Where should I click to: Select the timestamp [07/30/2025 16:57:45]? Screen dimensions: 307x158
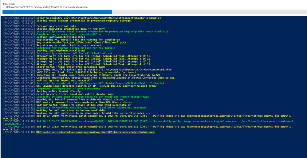point(19,84)
